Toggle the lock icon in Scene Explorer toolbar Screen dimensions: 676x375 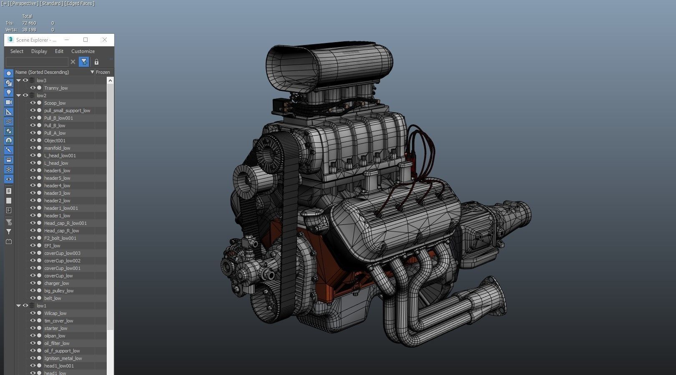pyautogui.click(x=96, y=62)
